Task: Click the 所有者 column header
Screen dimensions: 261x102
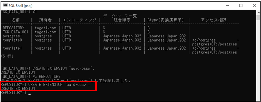Action: click(x=45, y=20)
